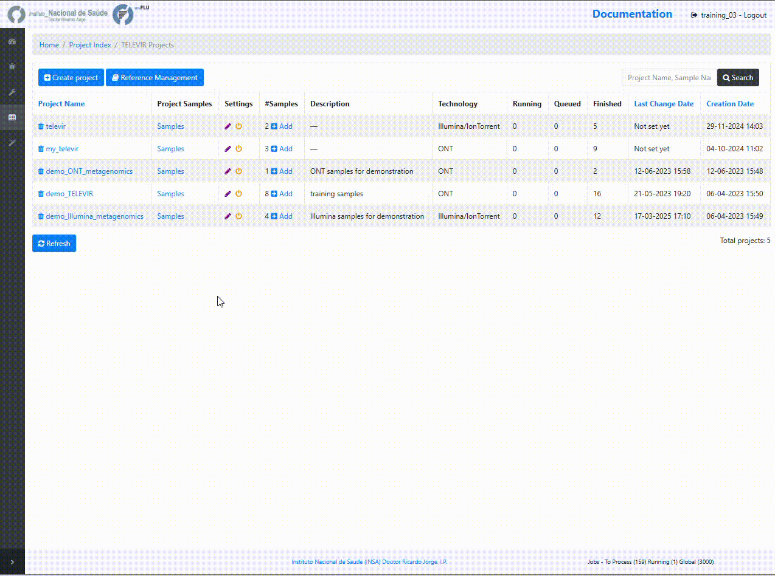This screenshot has width=775, height=576.
Task: Add samples to demo_ONT_metagenomics
Action: tap(282, 171)
